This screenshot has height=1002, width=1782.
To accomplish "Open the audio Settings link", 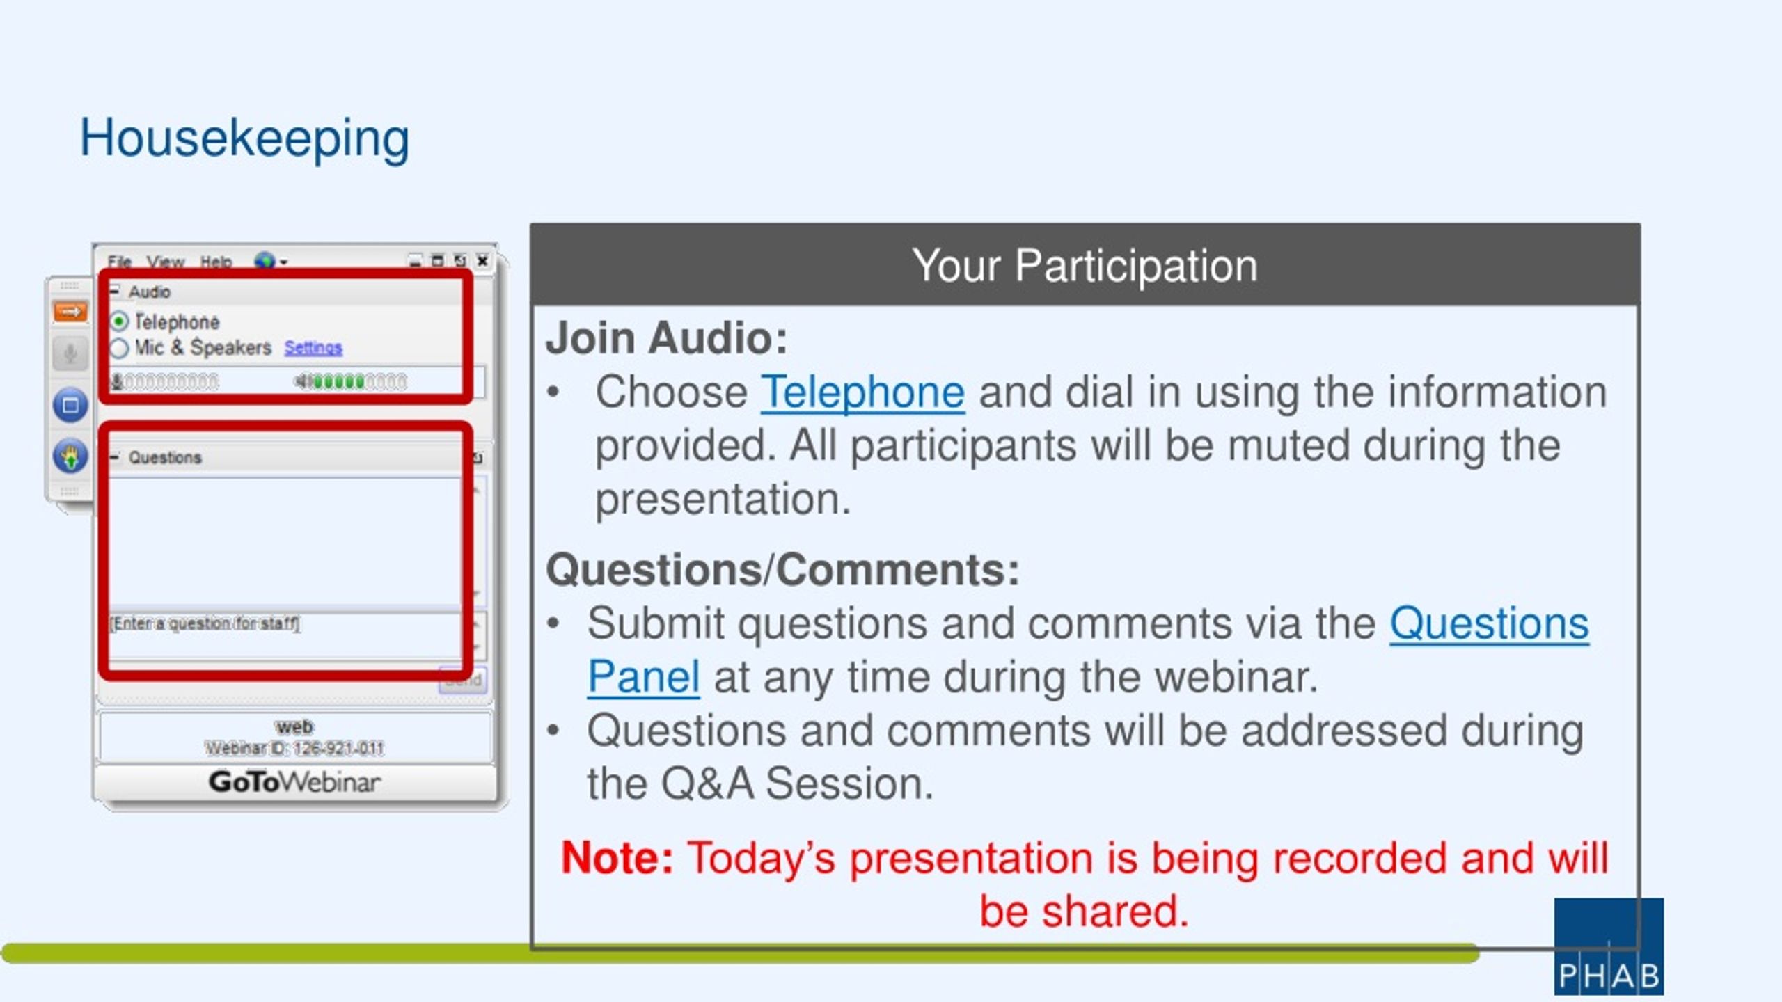I will 313,347.
